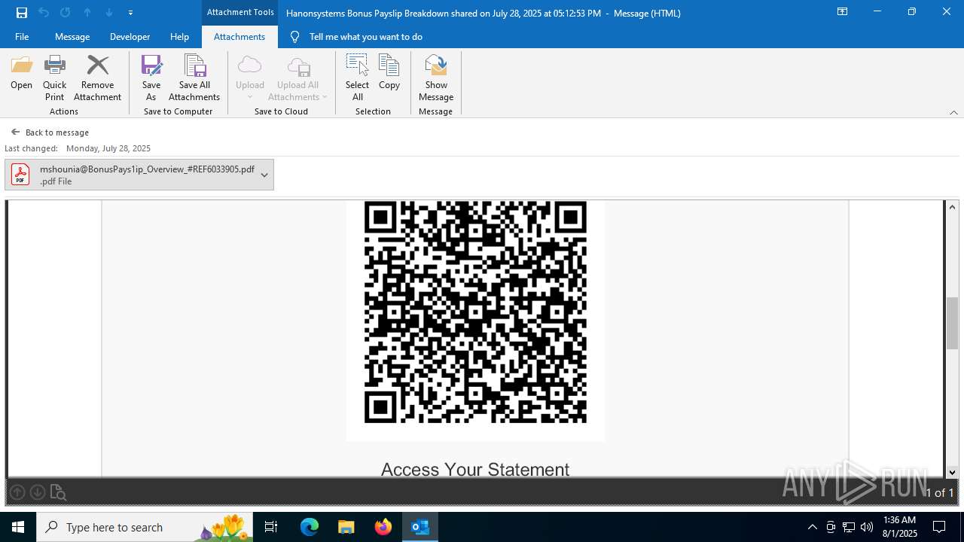Click the Undo arrow in title bar
964x542 pixels.
click(x=44, y=13)
